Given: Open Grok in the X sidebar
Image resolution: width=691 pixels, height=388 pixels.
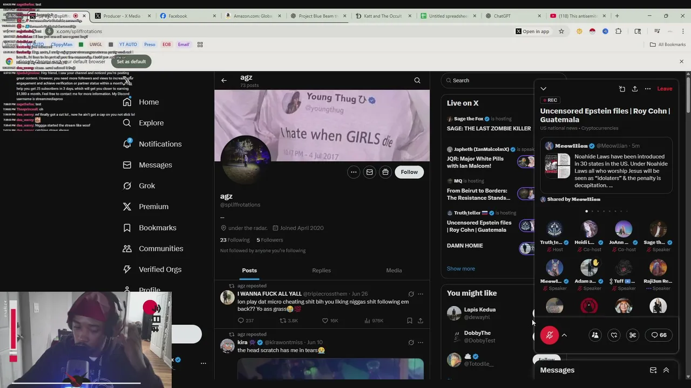Looking at the screenshot, I should (139, 185).
